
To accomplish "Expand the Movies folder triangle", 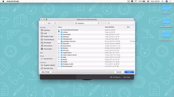I will tap(59, 48).
